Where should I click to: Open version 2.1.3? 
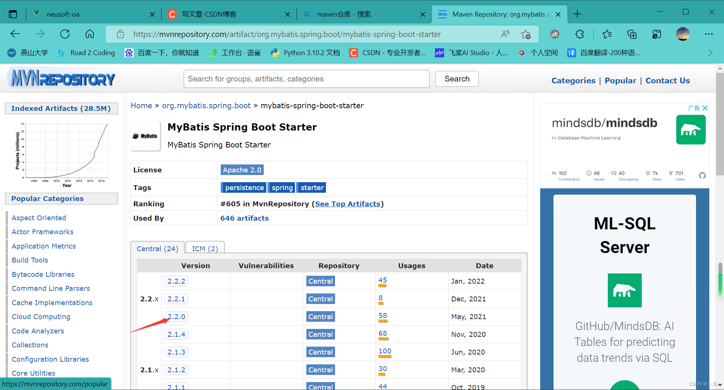[x=176, y=352]
